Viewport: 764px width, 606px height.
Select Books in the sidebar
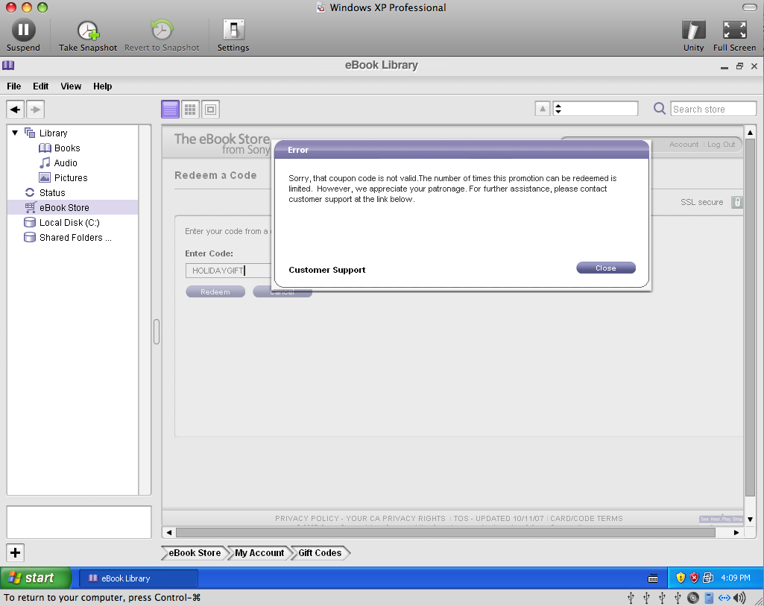point(67,148)
